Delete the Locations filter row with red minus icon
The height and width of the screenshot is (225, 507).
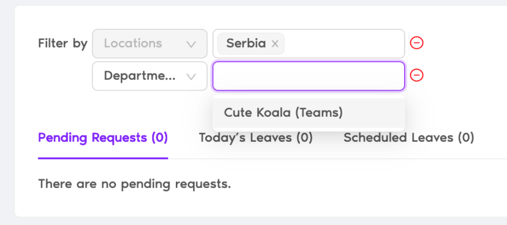coord(417,43)
